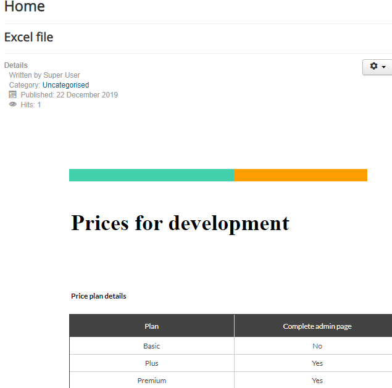Click the Yes cell in Plus row

(313, 363)
